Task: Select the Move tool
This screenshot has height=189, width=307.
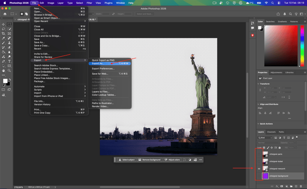Action: click(x=4, y=25)
